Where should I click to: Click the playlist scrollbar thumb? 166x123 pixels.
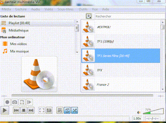point(163,27)
